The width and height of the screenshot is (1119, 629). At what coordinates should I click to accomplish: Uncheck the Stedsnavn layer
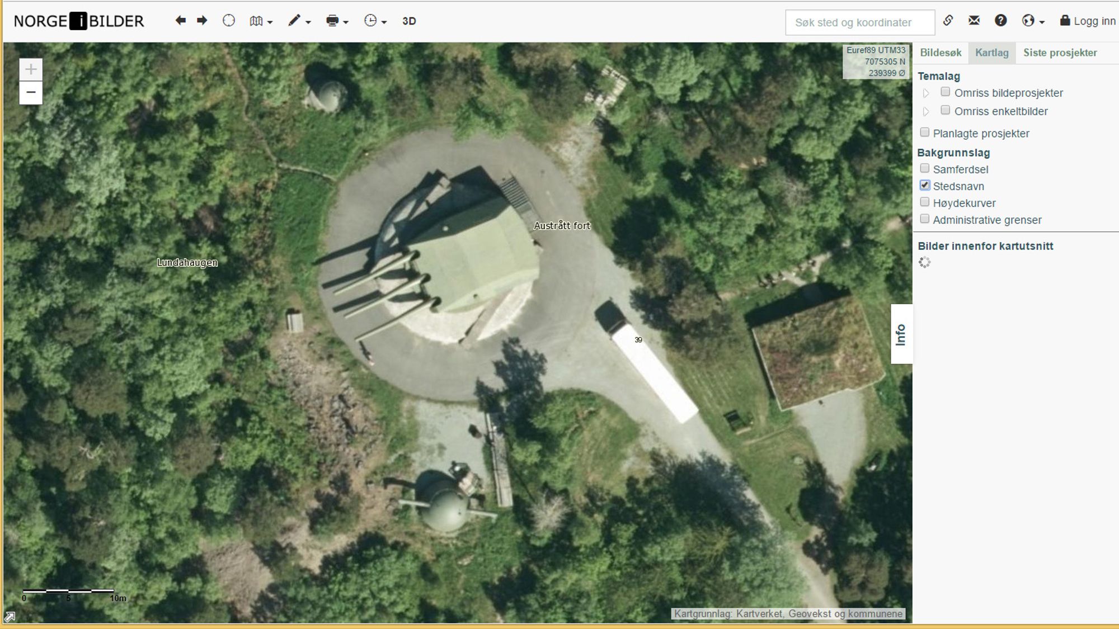point(925,185)
